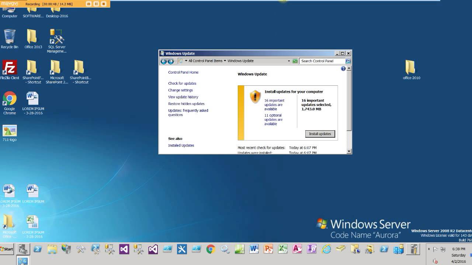Open Check for updates link
472x265 pixels.
click(182, 84)
